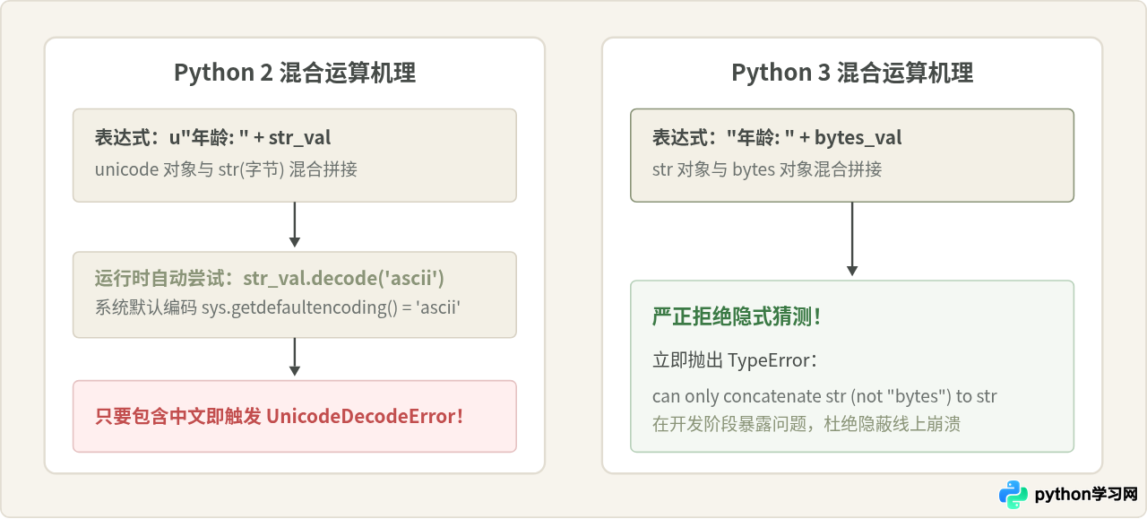
Task: Select the "年龄: " + bytes_val expression line
Action: [777, 137]
